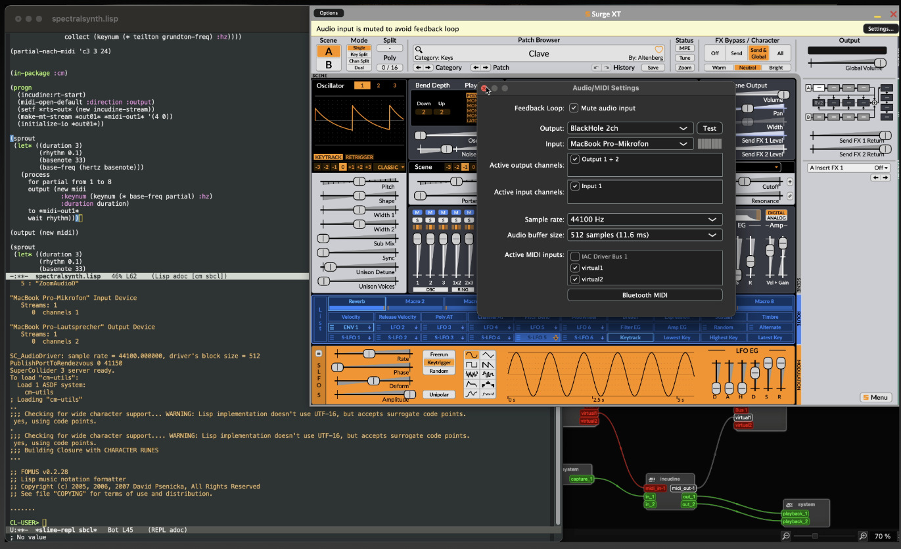Select the Key Split mode
901x549 pixels.
point(359,55)
